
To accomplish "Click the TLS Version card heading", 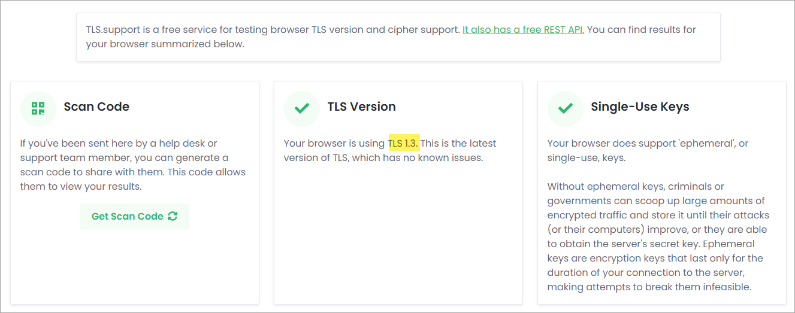I will pyautogui.click(x=361, y=107).
